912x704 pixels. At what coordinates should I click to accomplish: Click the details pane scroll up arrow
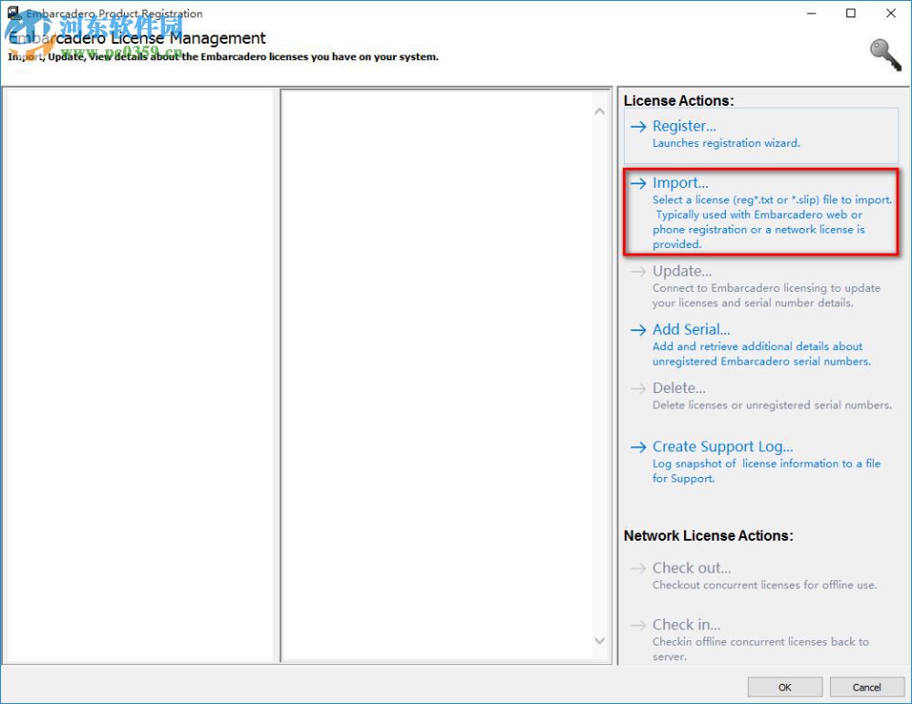point(600,111)
